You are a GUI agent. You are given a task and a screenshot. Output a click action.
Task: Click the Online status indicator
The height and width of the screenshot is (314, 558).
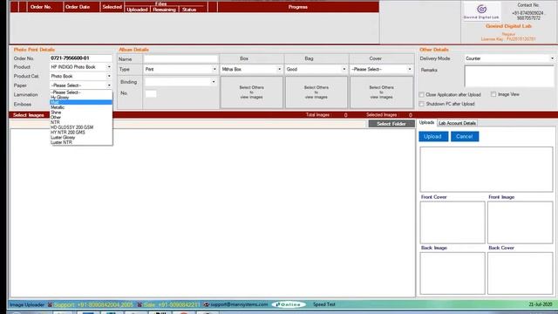(289, 304)
